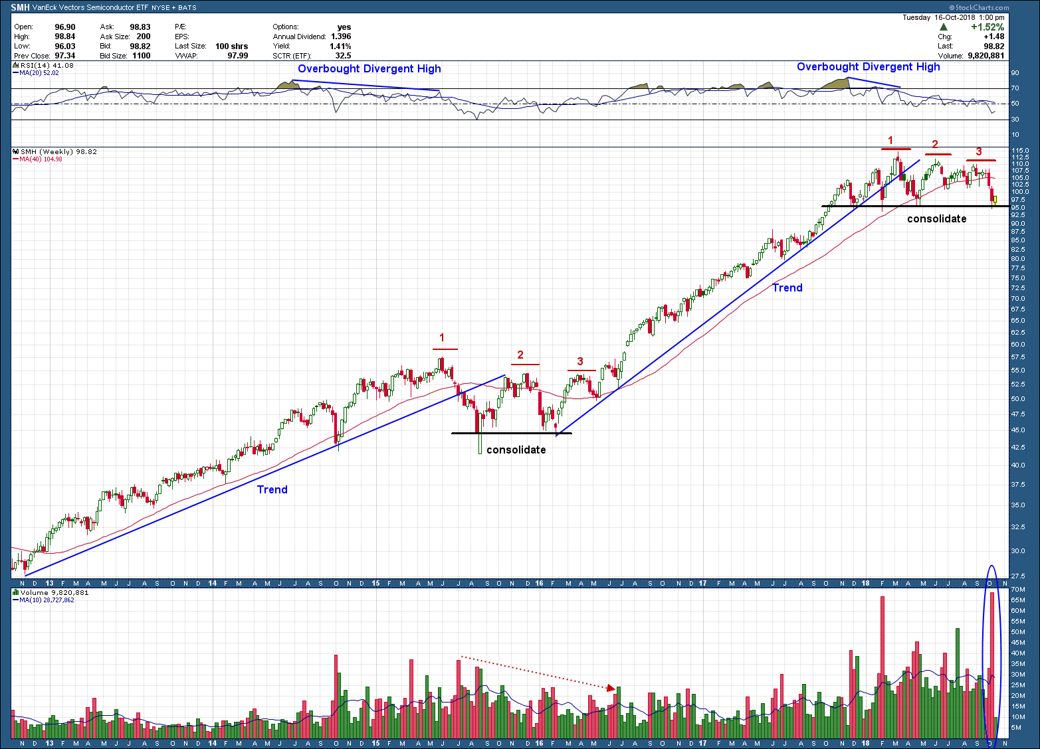Click the Ask value 98.83

pos(140,27)
